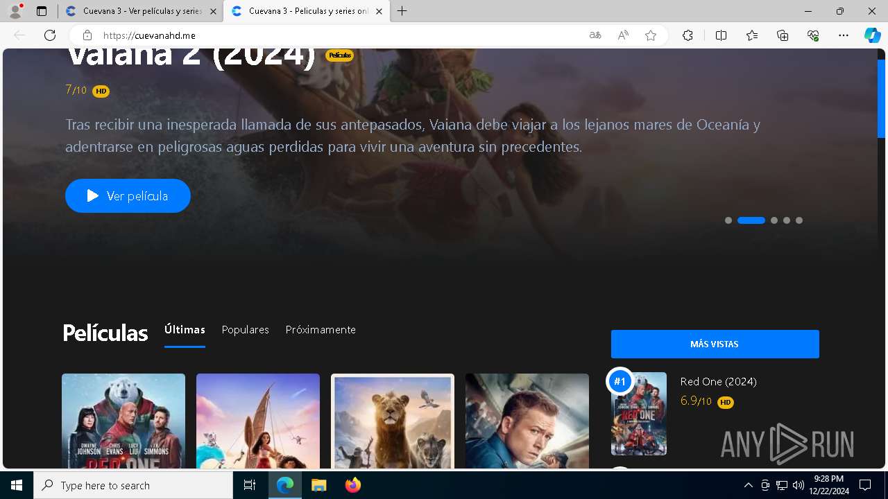This screenshot has width=888, height=499.
Task: Open the Extensions icon
Action: pyautogui.click(x=688, y=35)
